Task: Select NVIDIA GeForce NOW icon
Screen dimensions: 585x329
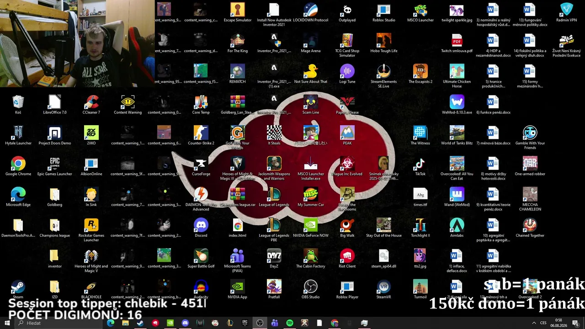Action: pos(311,224)
